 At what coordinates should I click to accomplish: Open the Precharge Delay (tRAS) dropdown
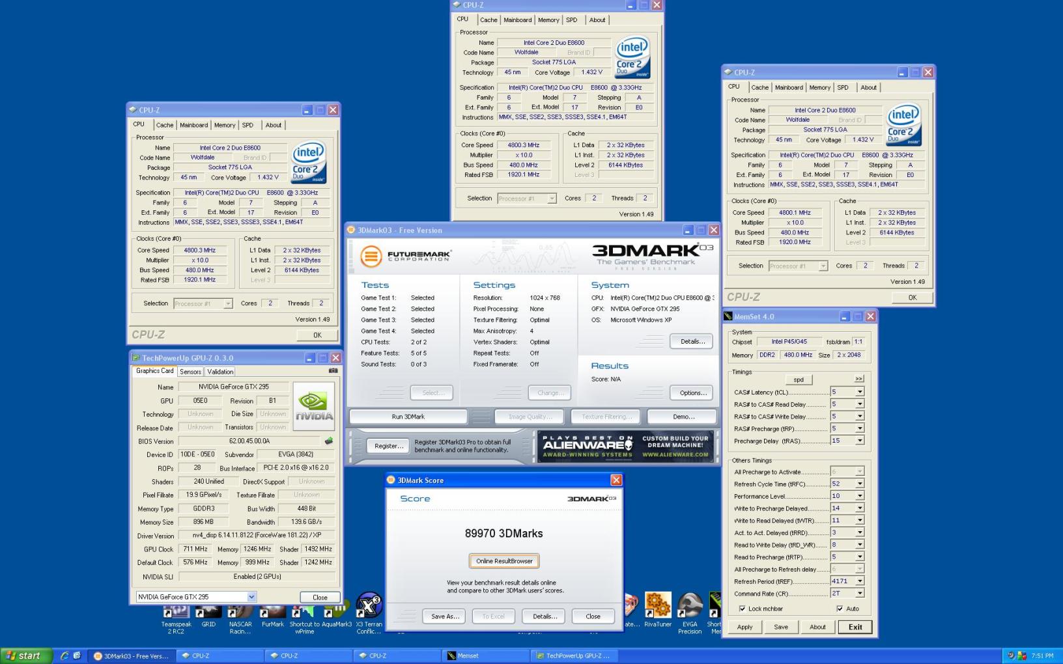[860, 441]
